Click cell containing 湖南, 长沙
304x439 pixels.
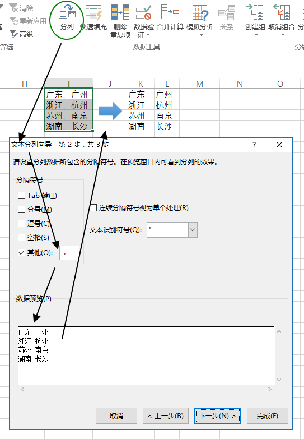[68, 126]
